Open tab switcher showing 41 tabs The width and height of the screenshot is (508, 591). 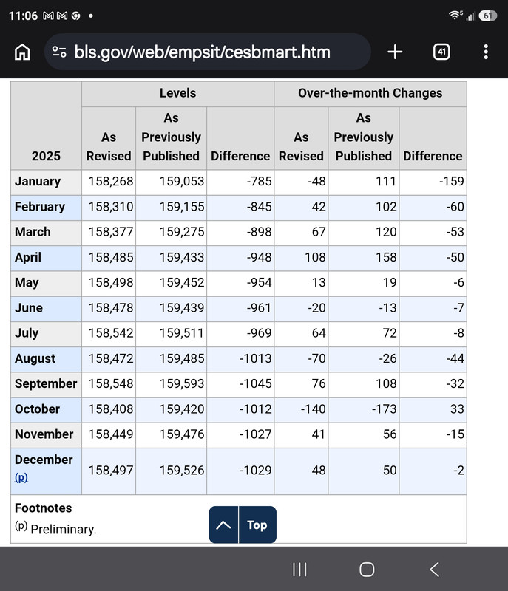click(x=441, y=52)
